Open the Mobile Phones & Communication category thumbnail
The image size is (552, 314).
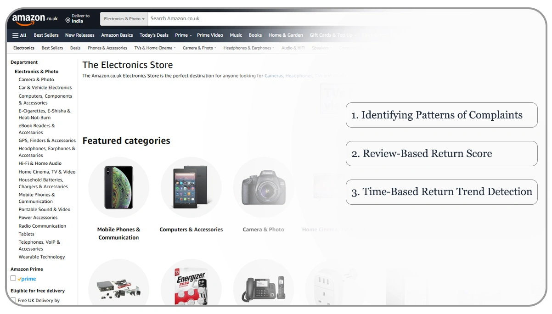coord(118,187)
